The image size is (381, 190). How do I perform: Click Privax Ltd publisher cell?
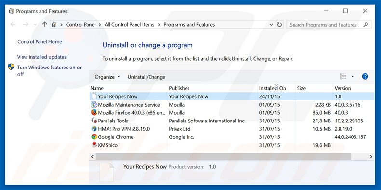(179, 129)
